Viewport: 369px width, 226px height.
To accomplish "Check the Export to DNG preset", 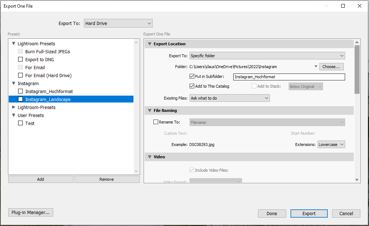I will [20, 59].
